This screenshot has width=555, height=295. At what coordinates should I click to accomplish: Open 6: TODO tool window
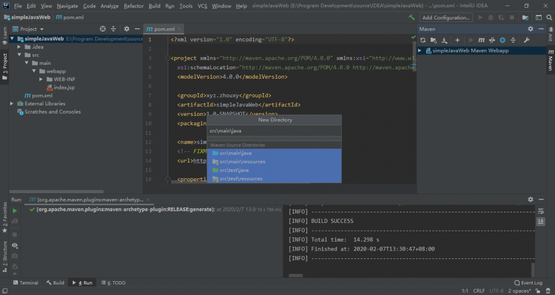click(x=114, y=283)
